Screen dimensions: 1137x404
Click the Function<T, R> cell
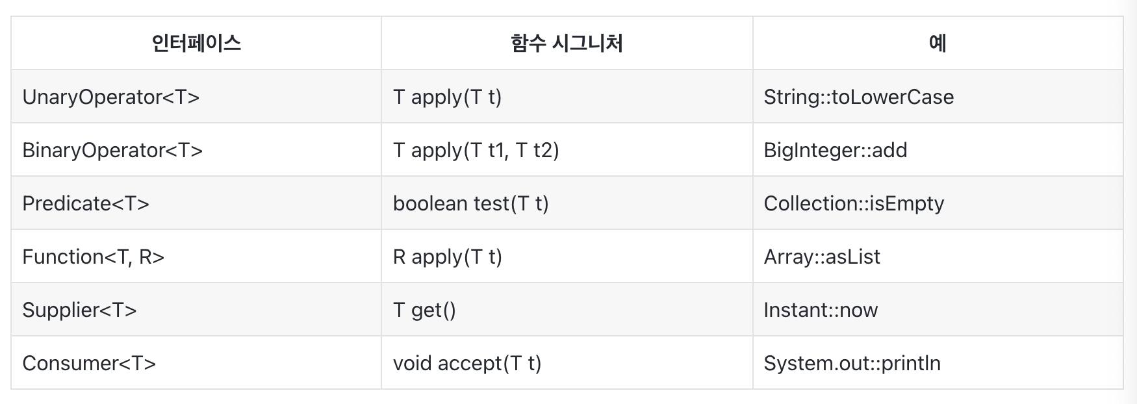(x=94, y=257)
